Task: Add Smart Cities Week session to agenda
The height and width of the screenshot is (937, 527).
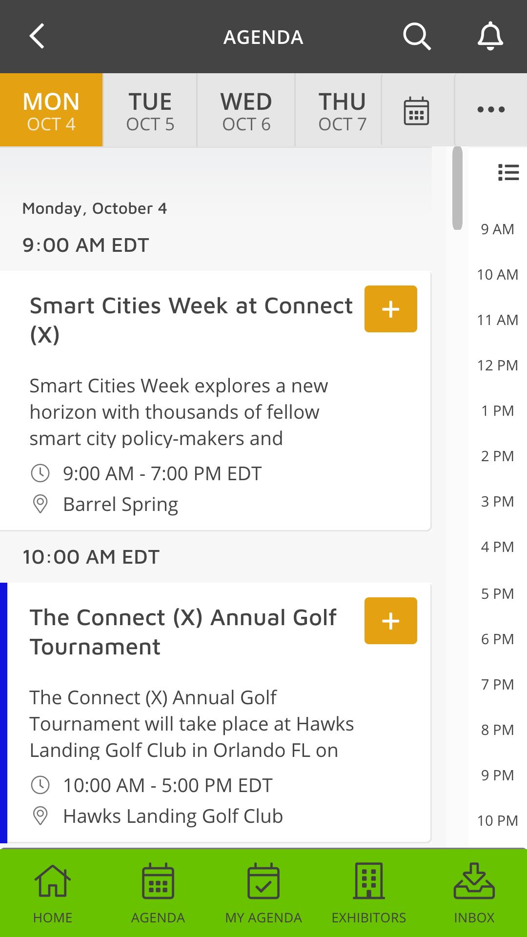Action: coord(391,309)
